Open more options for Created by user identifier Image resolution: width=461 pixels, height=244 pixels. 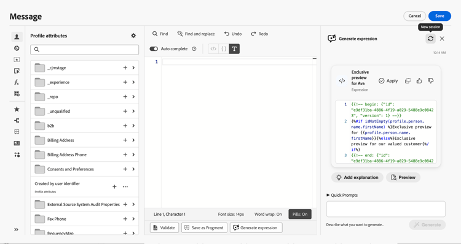[125, 186]
